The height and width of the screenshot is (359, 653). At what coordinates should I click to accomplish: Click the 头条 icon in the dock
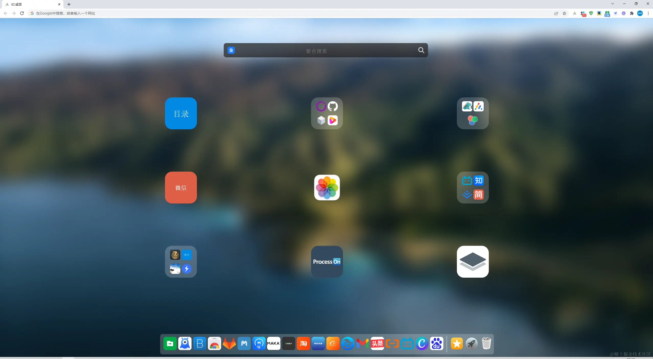(377, 343)
